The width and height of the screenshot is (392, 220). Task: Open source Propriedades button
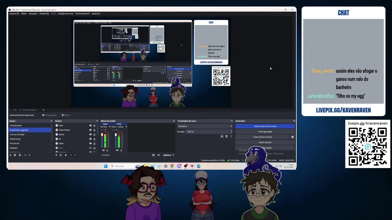point(50,115)
